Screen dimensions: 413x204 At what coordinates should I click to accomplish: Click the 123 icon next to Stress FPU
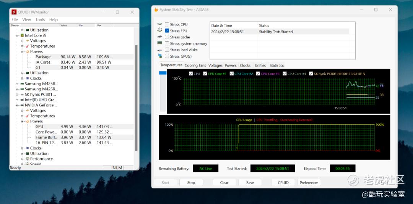(x=160, y=30)
